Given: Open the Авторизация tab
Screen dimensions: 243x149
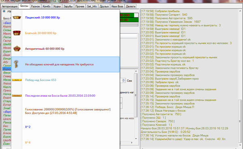Looking at the screenshot, I should 10,6.
